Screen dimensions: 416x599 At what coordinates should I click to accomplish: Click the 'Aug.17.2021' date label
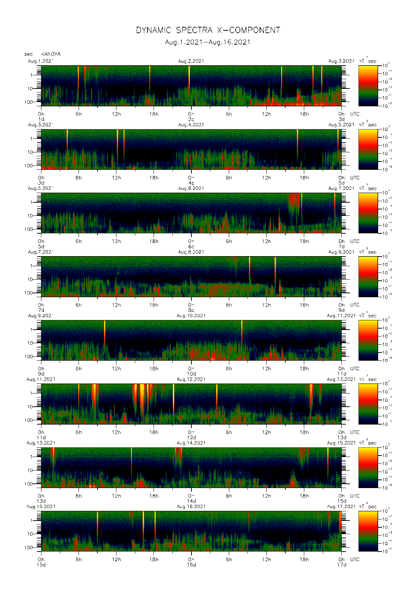coord(341,507)
